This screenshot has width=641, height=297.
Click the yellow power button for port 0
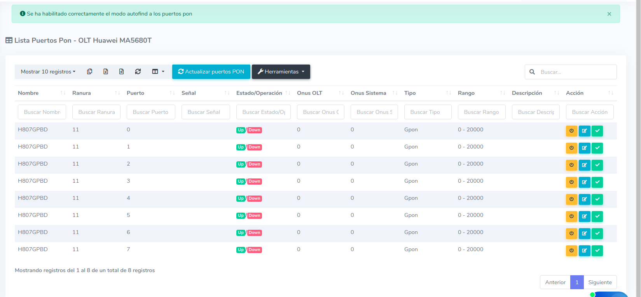[571, 131]
